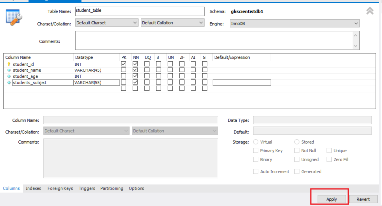The height and width of the screenshot is (206, 382).
Task: Check UQ checkbox for student_name row
Action: pyautogui.click(x=147, y=70)
